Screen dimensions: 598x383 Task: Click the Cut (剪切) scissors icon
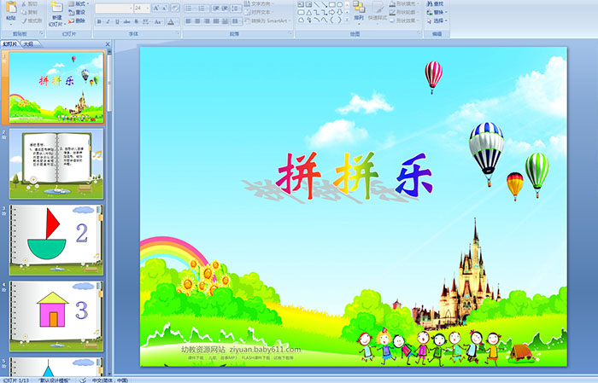coord(24,3)
